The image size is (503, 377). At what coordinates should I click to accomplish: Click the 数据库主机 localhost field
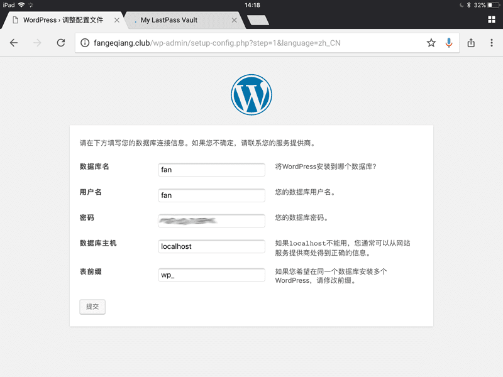click(211, 246)
